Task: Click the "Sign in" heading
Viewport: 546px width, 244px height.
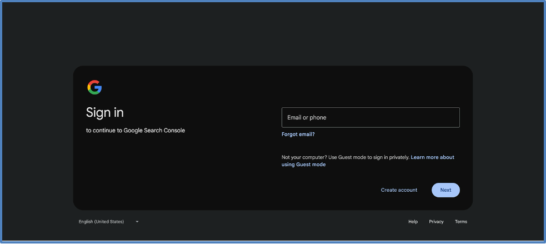Action: 105,112
